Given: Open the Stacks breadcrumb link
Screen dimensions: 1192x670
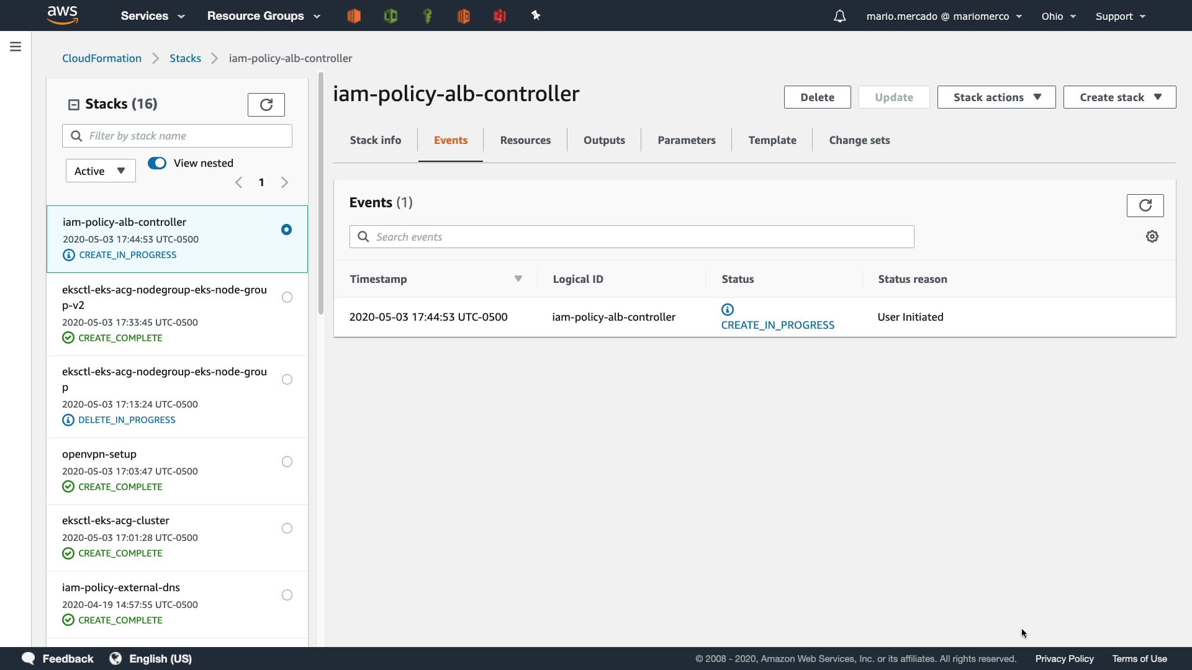Looking at the screenshot, I should (x=185, y=58).
